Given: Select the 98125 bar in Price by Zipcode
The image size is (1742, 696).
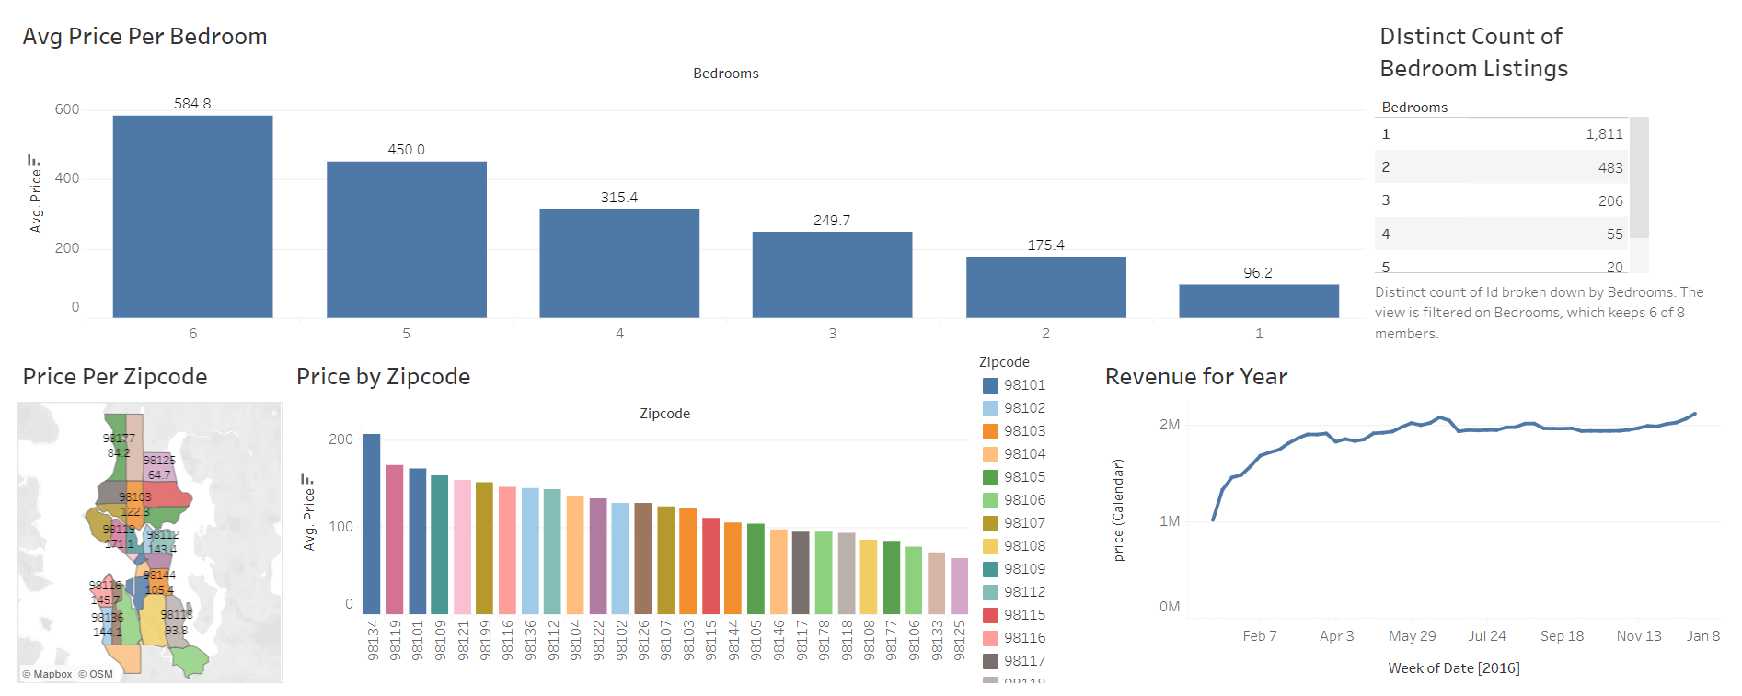Looking at the screenshot, I should tap(959, 586).
